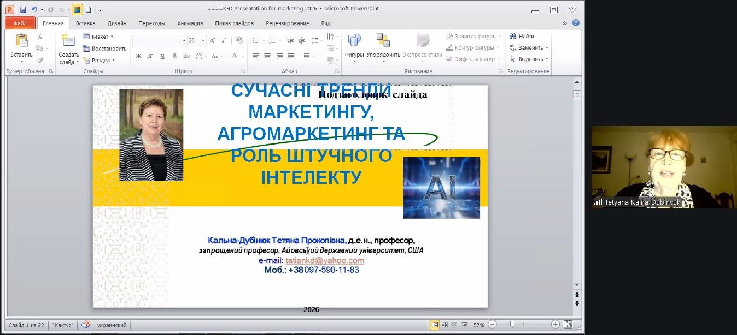Click the Undo arrow icon
The width and height of the screenshot is (737, 335).
click(34, 9)
